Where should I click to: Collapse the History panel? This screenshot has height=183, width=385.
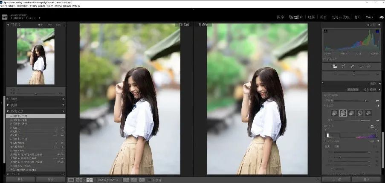click(x=8, y=111)
